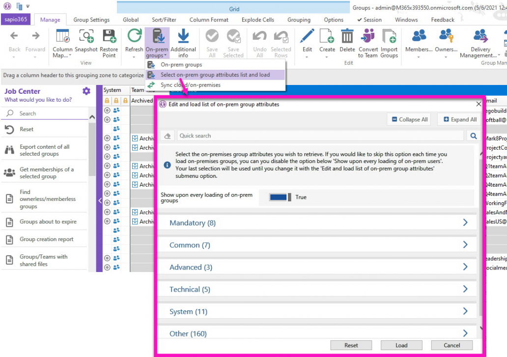Click the Edit pencil icon

(307, 36)
